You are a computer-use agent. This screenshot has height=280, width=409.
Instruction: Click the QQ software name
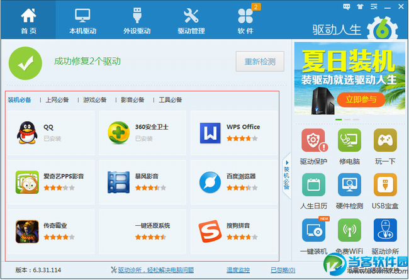point(48,127)
